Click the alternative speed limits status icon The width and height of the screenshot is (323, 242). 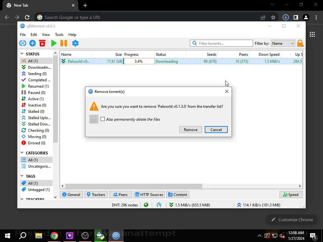[159, 205]
